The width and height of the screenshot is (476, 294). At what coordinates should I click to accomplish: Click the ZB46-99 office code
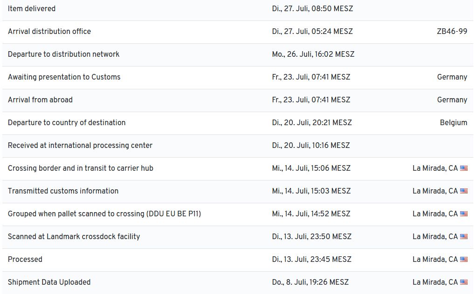coord(452,32)
